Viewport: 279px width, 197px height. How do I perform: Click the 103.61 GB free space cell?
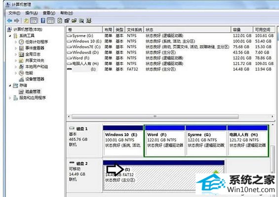[x=264, y=36]
